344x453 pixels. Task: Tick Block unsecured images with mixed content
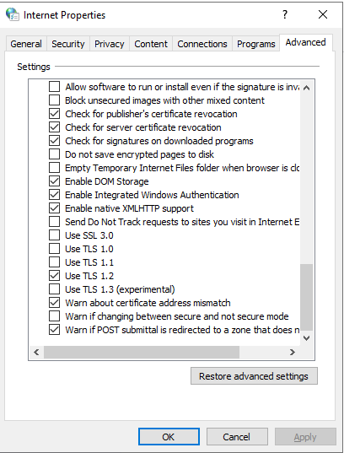tap(54, 100)
